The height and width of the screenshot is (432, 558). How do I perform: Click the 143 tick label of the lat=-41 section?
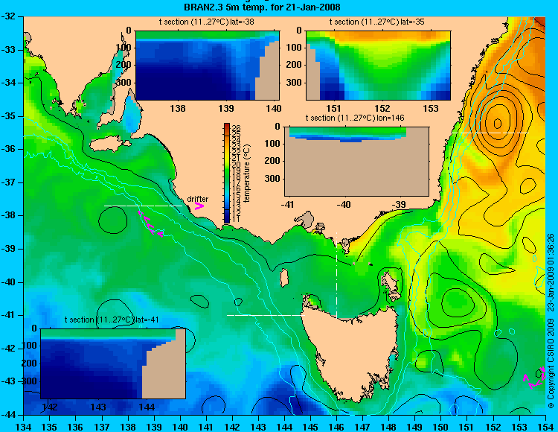click(98, 407)
